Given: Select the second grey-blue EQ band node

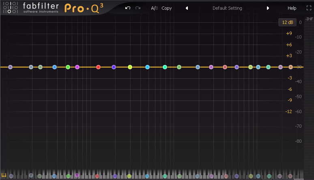Looking at the screenshot, I should 31,67.
